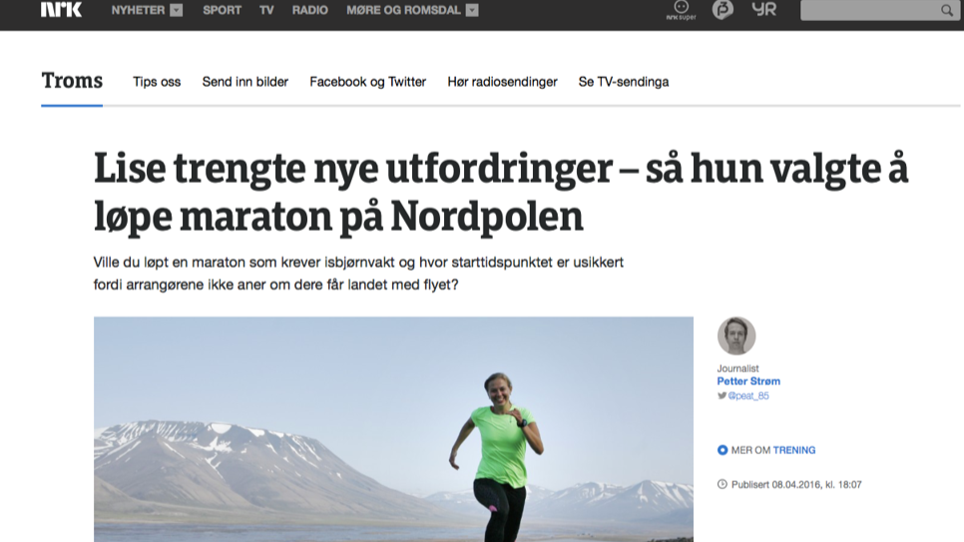Click the journalist avatar photo
The width and height of the screenshot is (964, 542).
[735, 336]
